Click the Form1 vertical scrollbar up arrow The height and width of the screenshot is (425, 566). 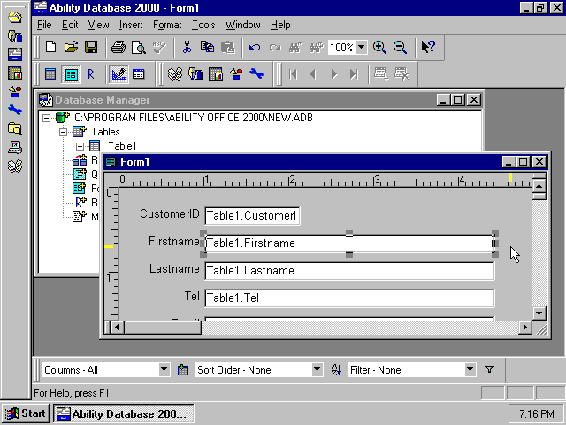click(539, 187)
